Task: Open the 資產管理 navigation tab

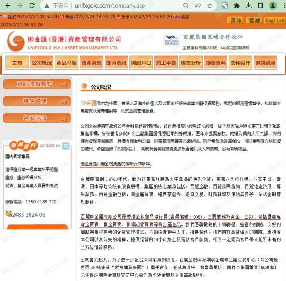Action: [x=91, y=62]
